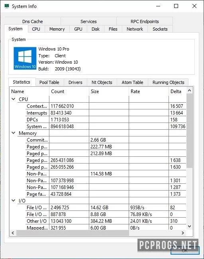This screenshot has width=204, height=259.
Task: Switch to the GPU tab
Action: click(x=78, y=29)
